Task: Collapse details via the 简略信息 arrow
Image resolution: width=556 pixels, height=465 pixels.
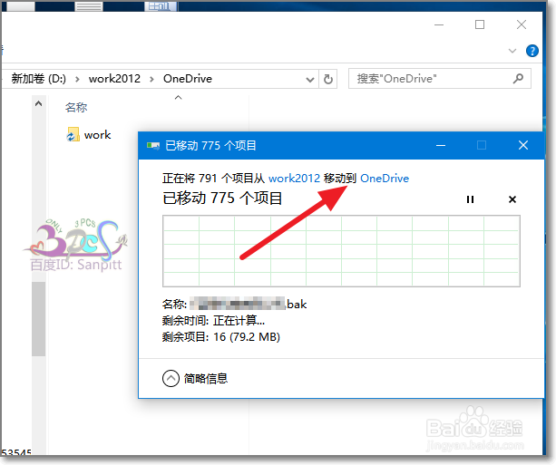Action: (x=171, y=379)
